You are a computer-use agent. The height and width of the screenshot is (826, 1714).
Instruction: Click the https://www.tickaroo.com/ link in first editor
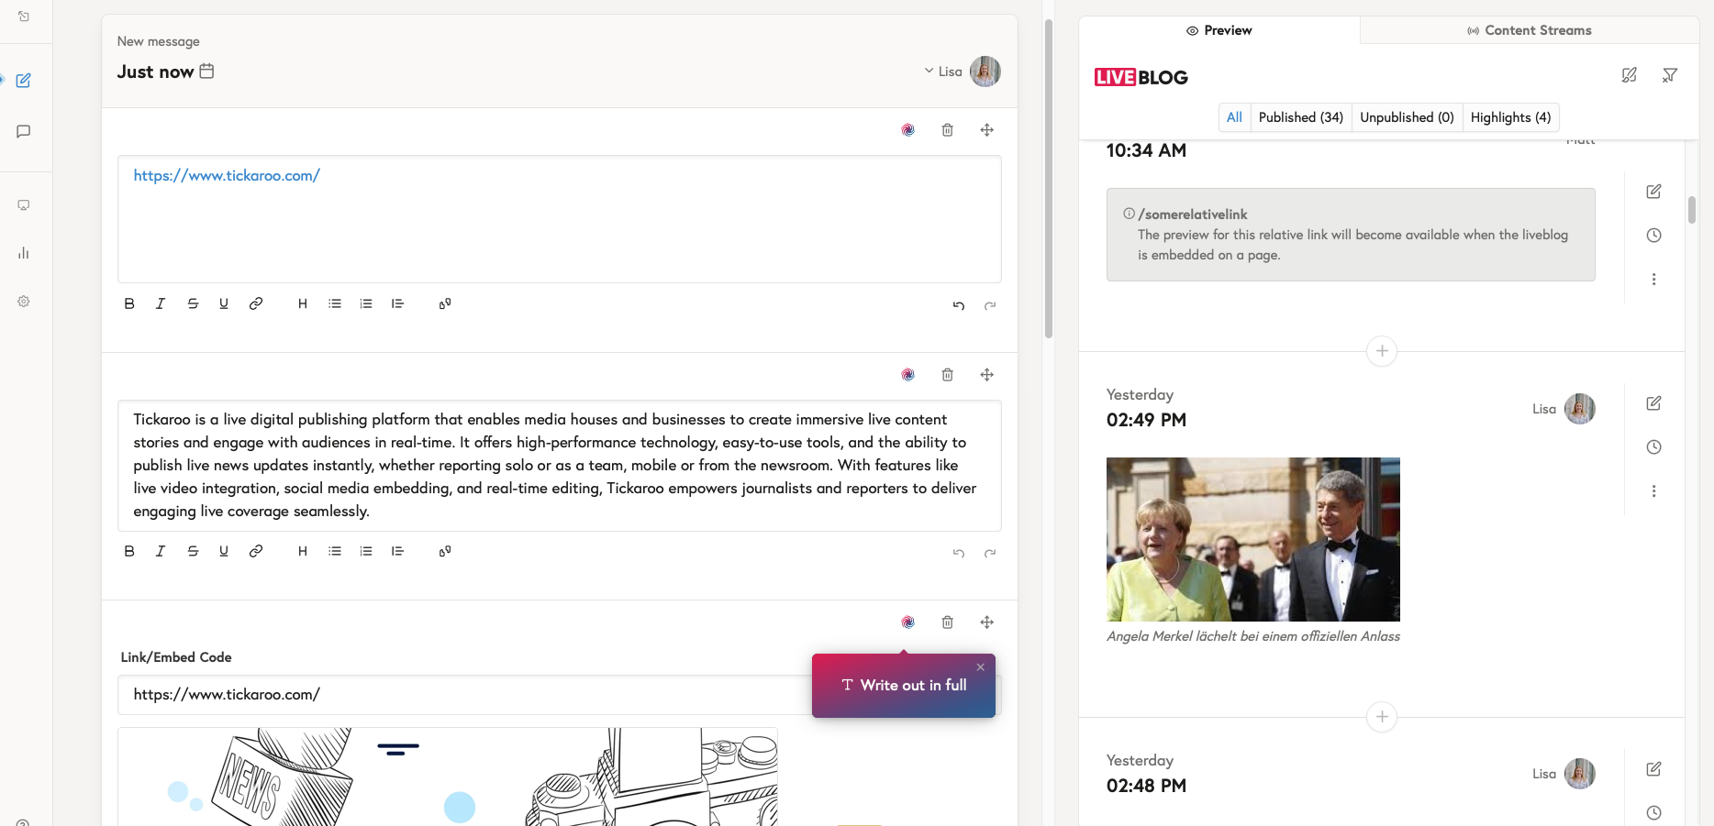coord(227,175)
